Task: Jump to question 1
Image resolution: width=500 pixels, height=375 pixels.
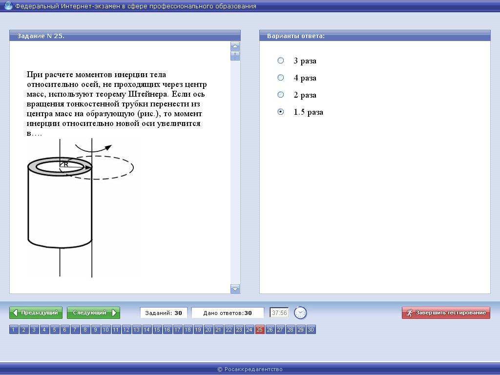Action: pos(14,330)
